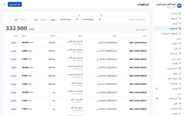Open الغيابات absences in the sidebar
Screen dimensions: 184x116
coord(168,88)
